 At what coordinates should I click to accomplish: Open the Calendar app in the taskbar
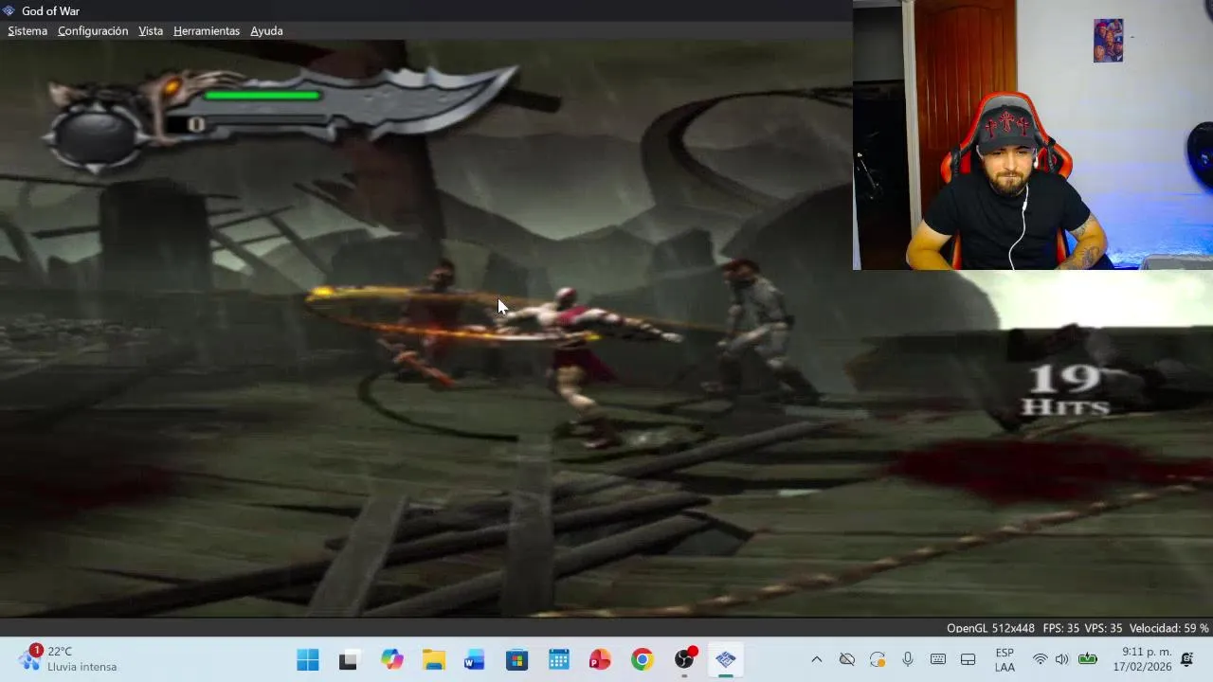(558, 660)
